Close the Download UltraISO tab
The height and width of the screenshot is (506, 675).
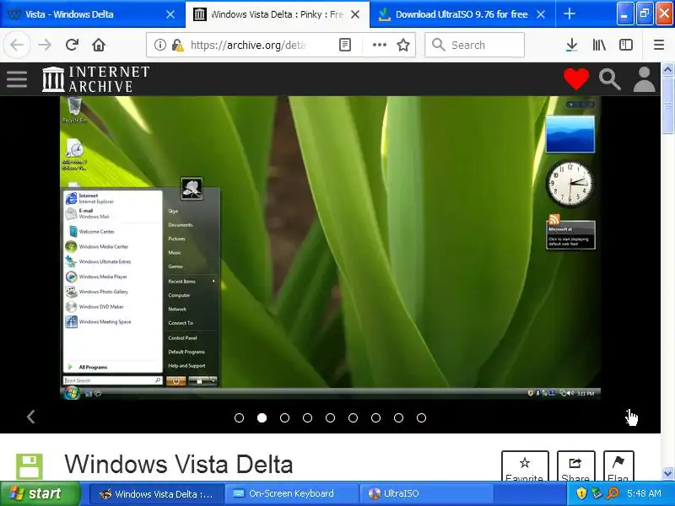pos(541,14)
